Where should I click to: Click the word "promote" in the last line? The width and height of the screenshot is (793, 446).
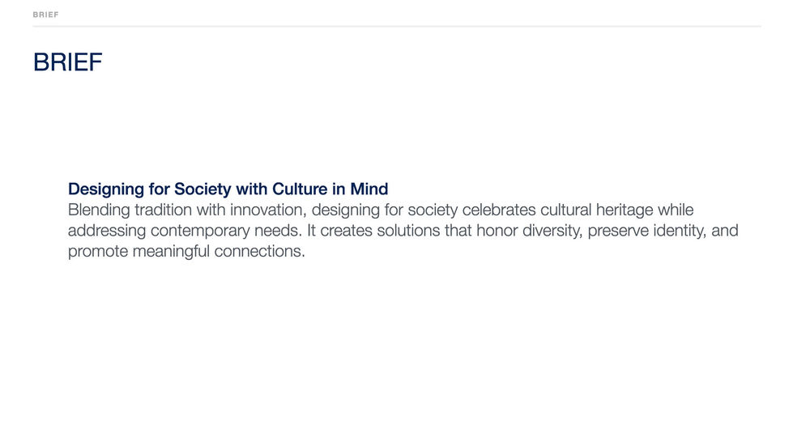(98, 252)
